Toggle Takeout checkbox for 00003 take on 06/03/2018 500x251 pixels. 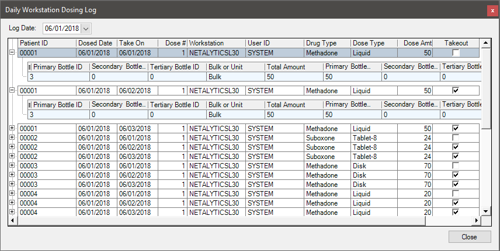click(456, 184)
